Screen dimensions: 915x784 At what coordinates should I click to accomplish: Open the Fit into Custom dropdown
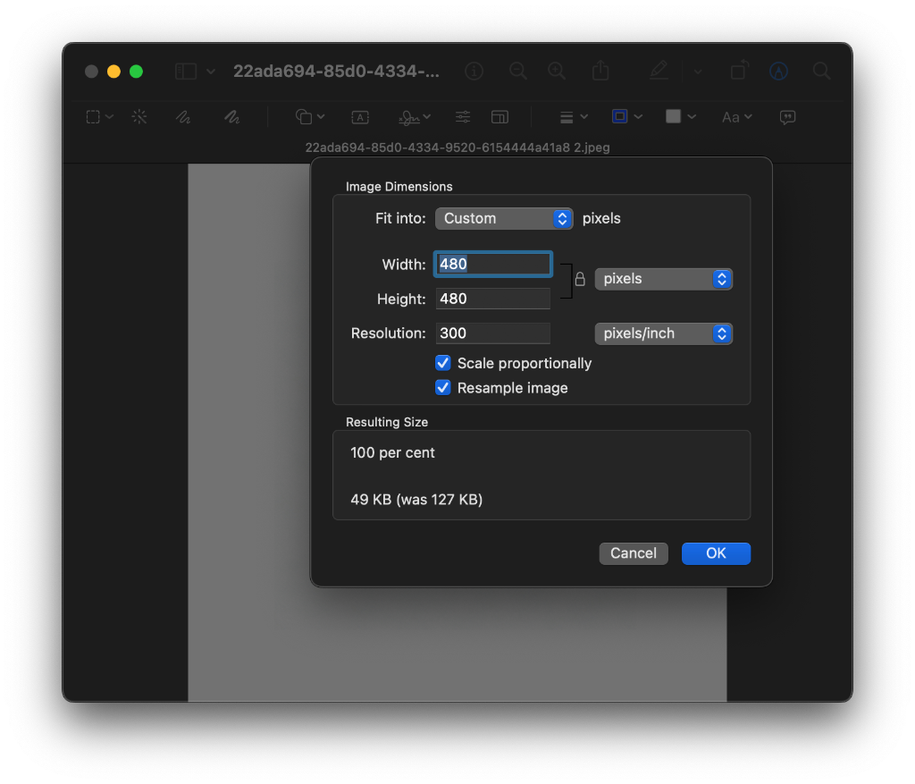point(504,218)
